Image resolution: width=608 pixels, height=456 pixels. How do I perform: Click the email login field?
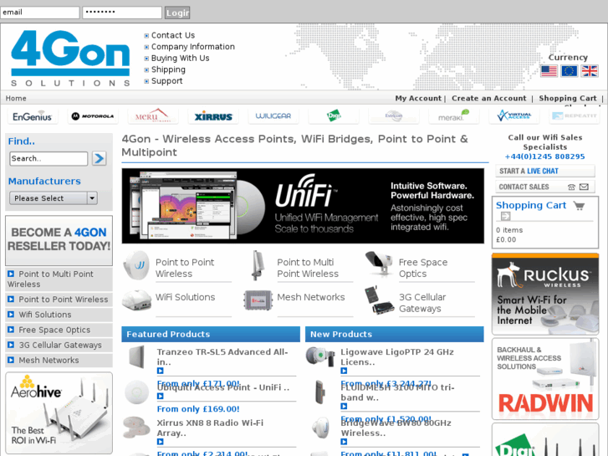coord(40,13)
